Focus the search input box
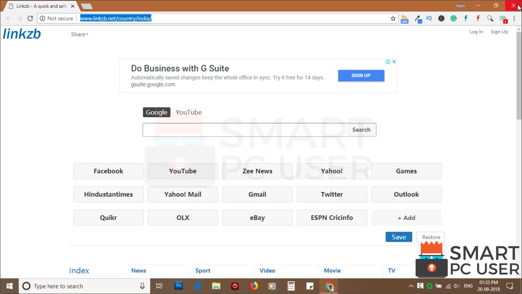 pyautogui.click(x=245, y=130)
